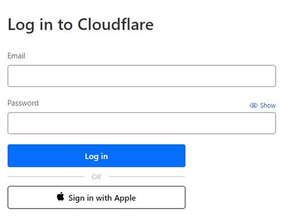Viewport: 284px width, 220px height.
Task: Click the divider line left of OR
Action: click(46, 177)
